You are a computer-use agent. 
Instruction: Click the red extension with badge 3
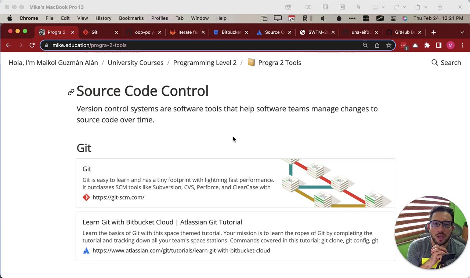point(404,45)
